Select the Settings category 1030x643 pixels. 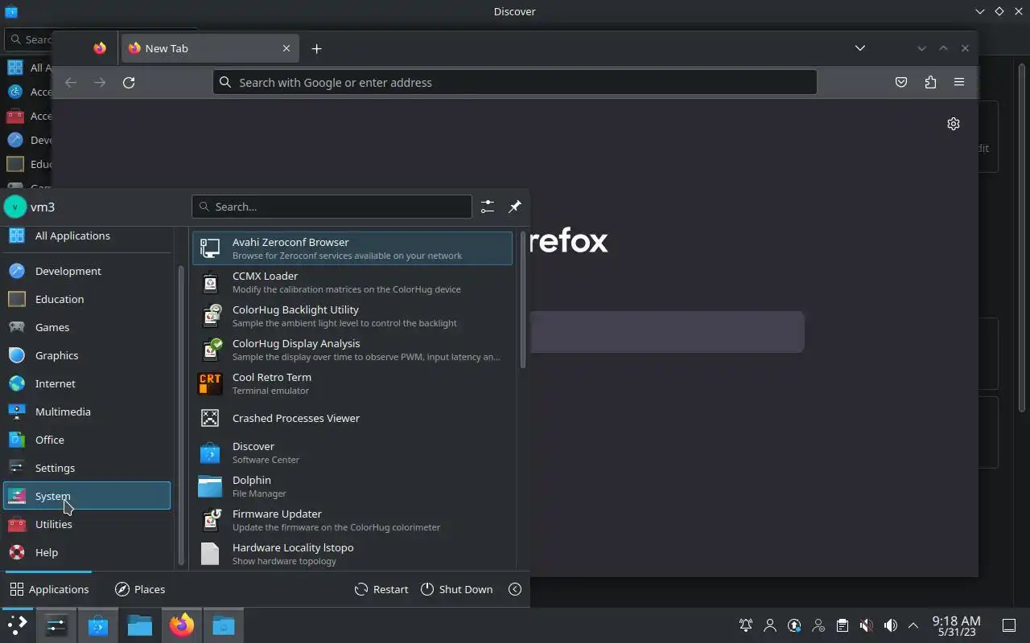[x=87, y=468]
